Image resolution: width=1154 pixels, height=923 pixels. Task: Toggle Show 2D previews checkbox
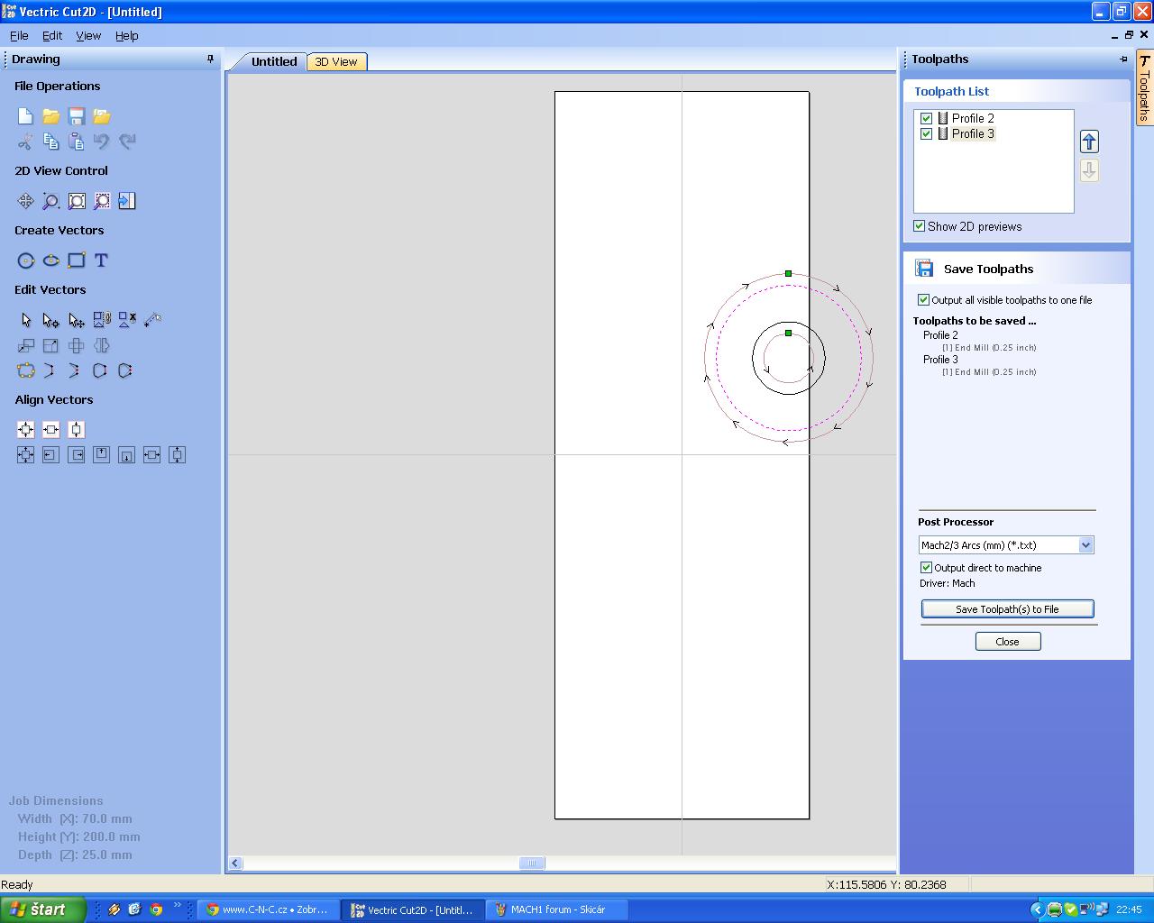coord(920,226)
